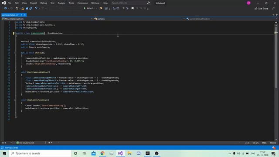Click the Save All multiple-disks icon
This screenshot has height=157, width=279.
[31, 8]
